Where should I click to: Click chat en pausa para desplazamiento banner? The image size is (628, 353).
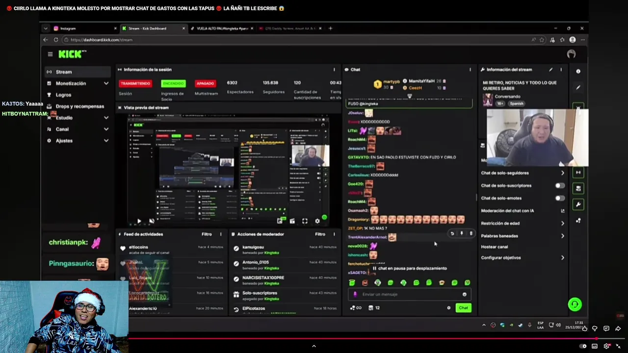(410, 269)
